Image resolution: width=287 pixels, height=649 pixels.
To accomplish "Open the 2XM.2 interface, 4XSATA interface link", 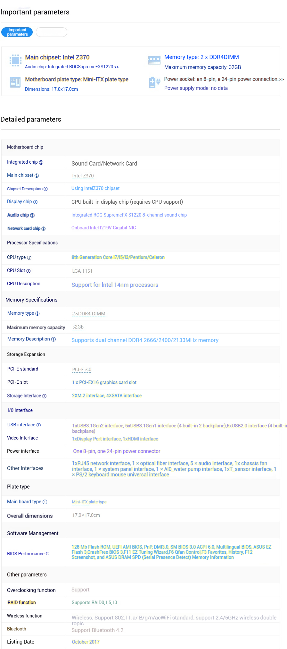I will 107,396.
